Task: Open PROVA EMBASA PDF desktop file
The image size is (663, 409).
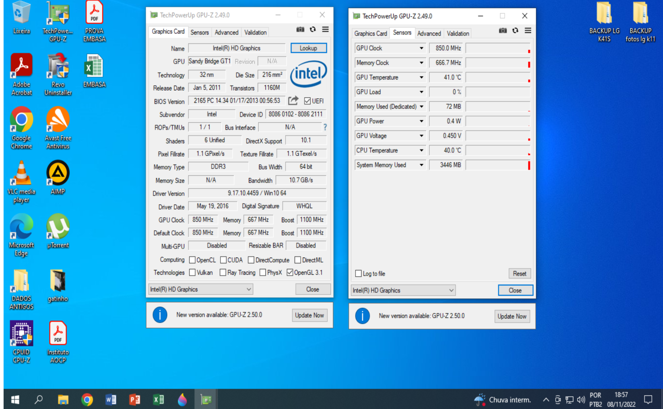Action: coord(94,22)
